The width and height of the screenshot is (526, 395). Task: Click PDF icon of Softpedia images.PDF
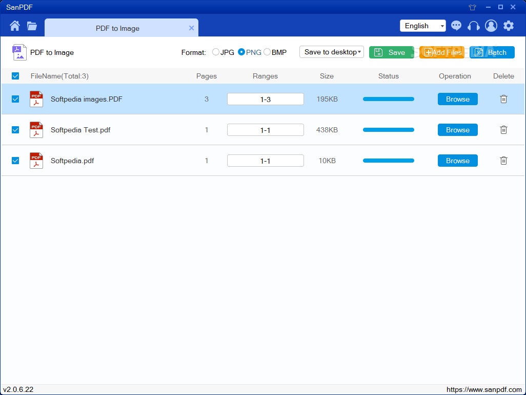[36, 99]
